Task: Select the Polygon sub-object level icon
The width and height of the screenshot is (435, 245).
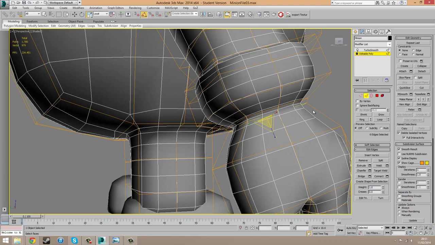Action: (x=377, y=96)
